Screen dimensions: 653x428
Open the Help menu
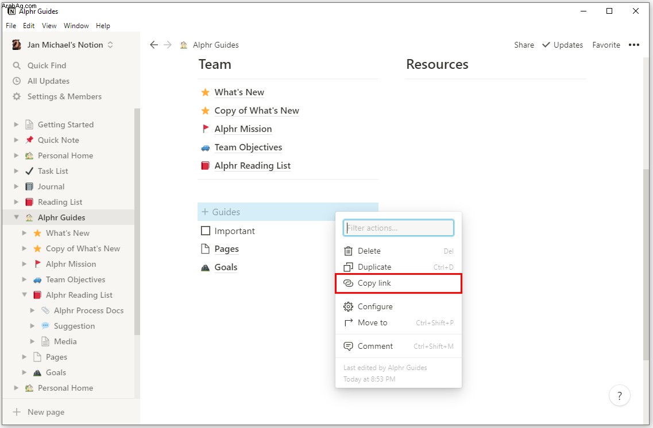[103, 26]
